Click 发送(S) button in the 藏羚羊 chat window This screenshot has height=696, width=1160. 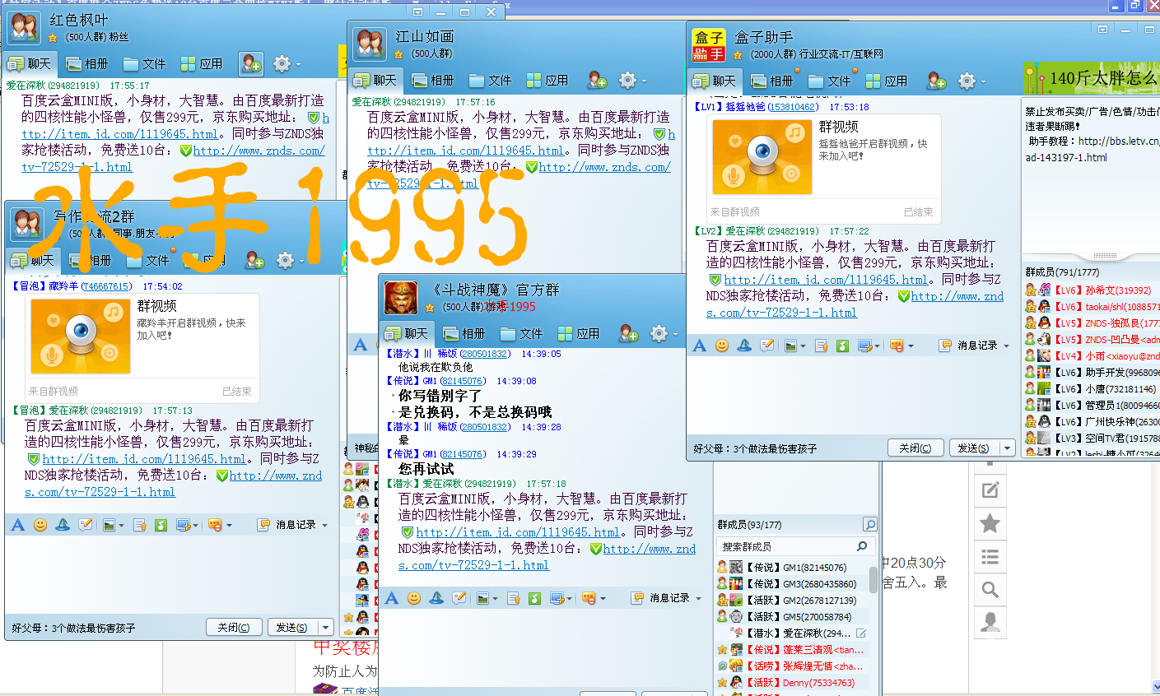[291, 627]
